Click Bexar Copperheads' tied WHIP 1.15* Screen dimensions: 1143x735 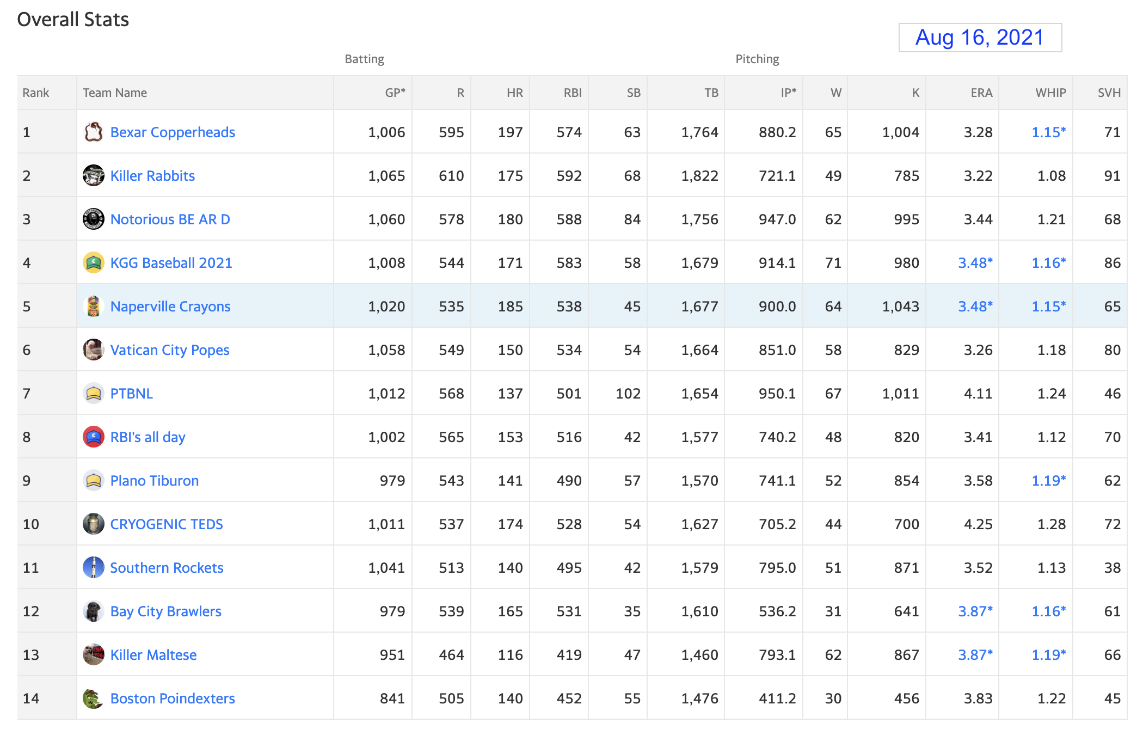pyautogui.click(x=1049, y=132)
